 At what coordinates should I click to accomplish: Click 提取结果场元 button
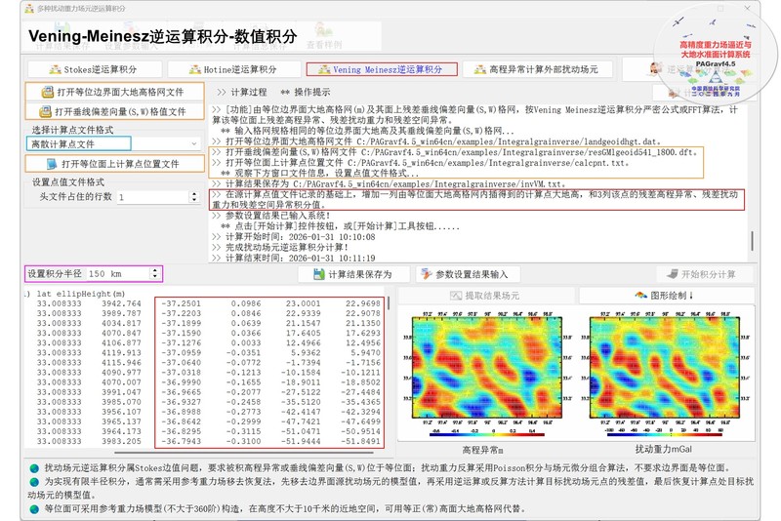[486, 296]
